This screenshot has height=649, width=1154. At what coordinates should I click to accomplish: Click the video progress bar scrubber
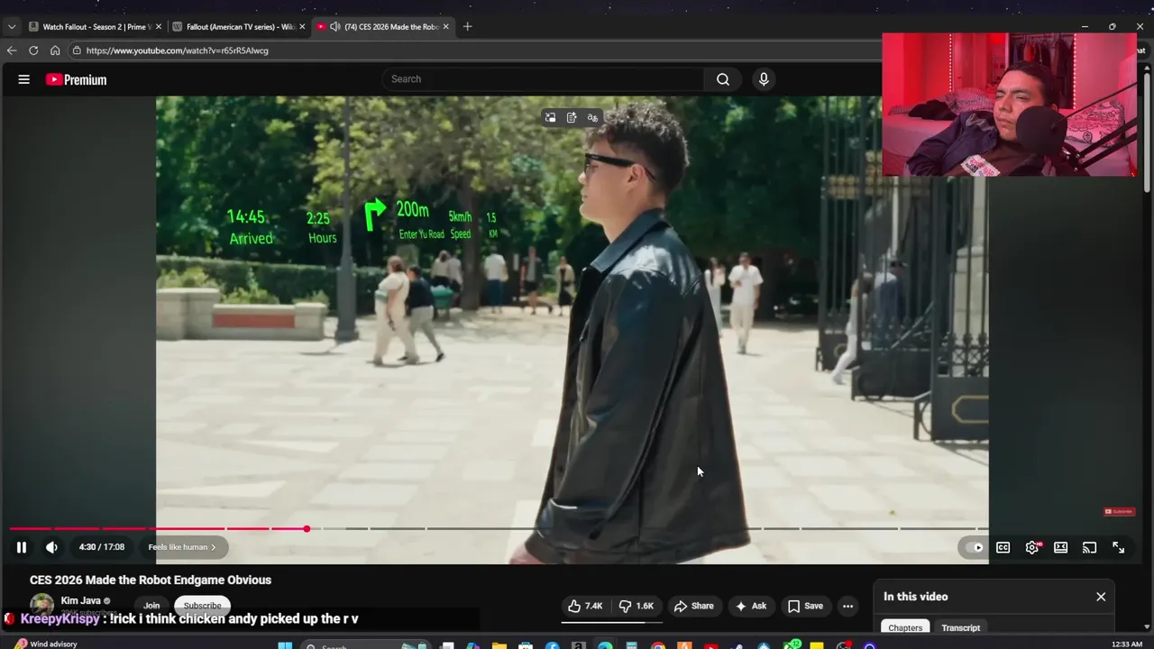click(x=307, y=528)
